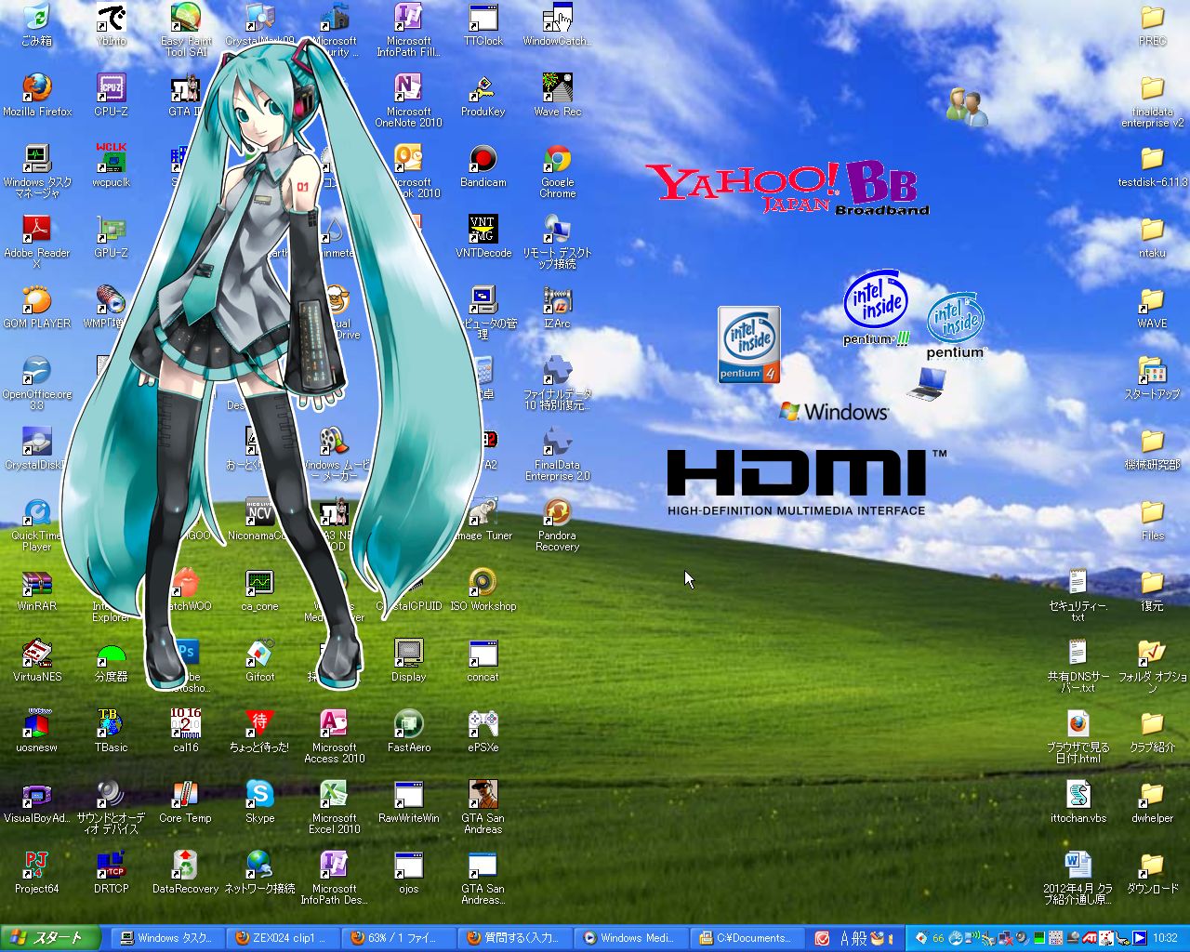Switch to Windows Media taskbar button

631,938
